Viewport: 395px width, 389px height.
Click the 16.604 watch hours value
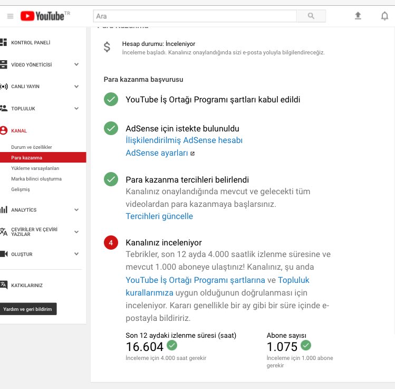coord(144,347)
